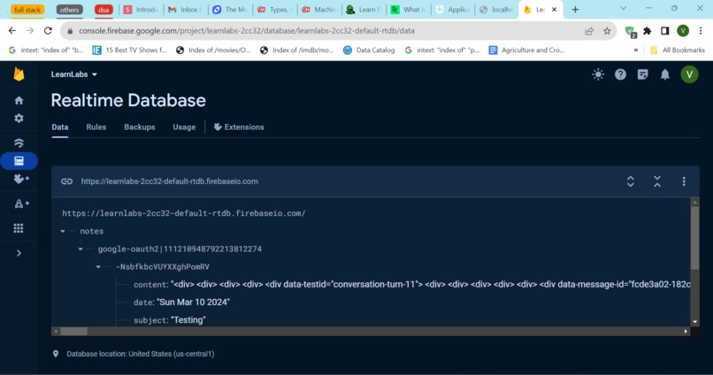Screen dimensions: 713x375
Task: Click horizontal scrollbar right arrow
Action: (x=686, y=332)
